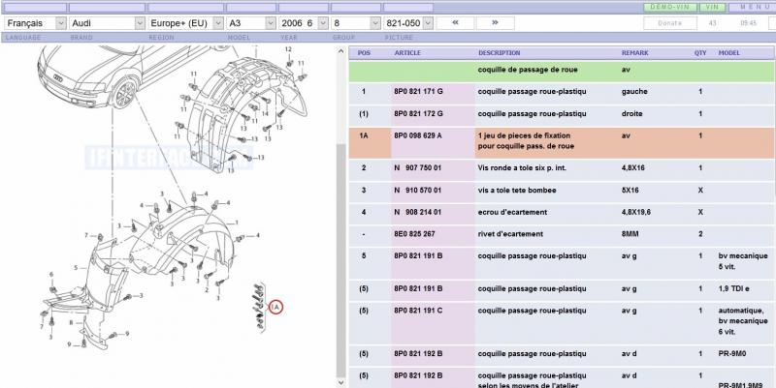
Task: Click the diagram scrollbar up arrow
Action: coord(340,51)
